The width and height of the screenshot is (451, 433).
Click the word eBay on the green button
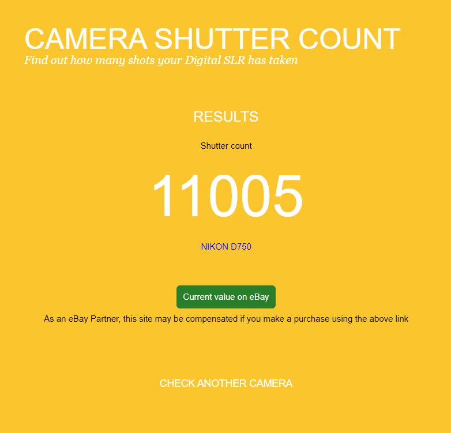[259, 297]
